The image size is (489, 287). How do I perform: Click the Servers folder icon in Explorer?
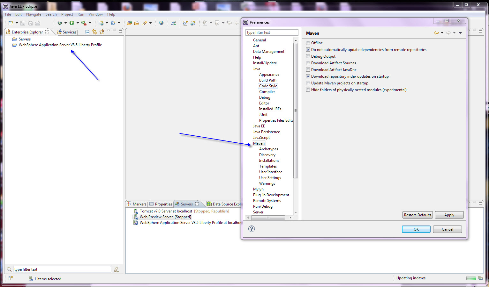pyautogui.click(x=15, y=39)
